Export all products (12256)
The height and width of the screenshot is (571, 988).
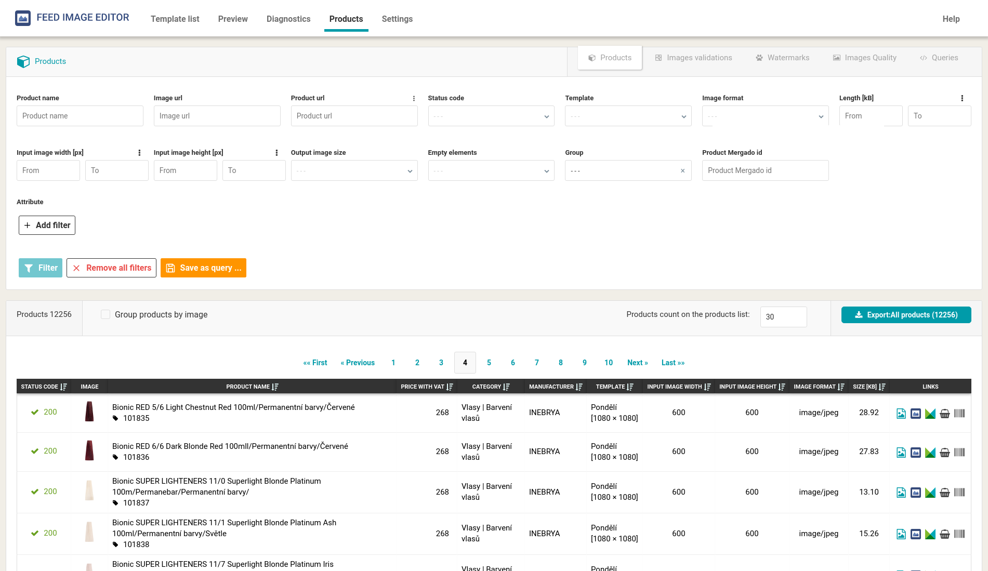[906, 315]
